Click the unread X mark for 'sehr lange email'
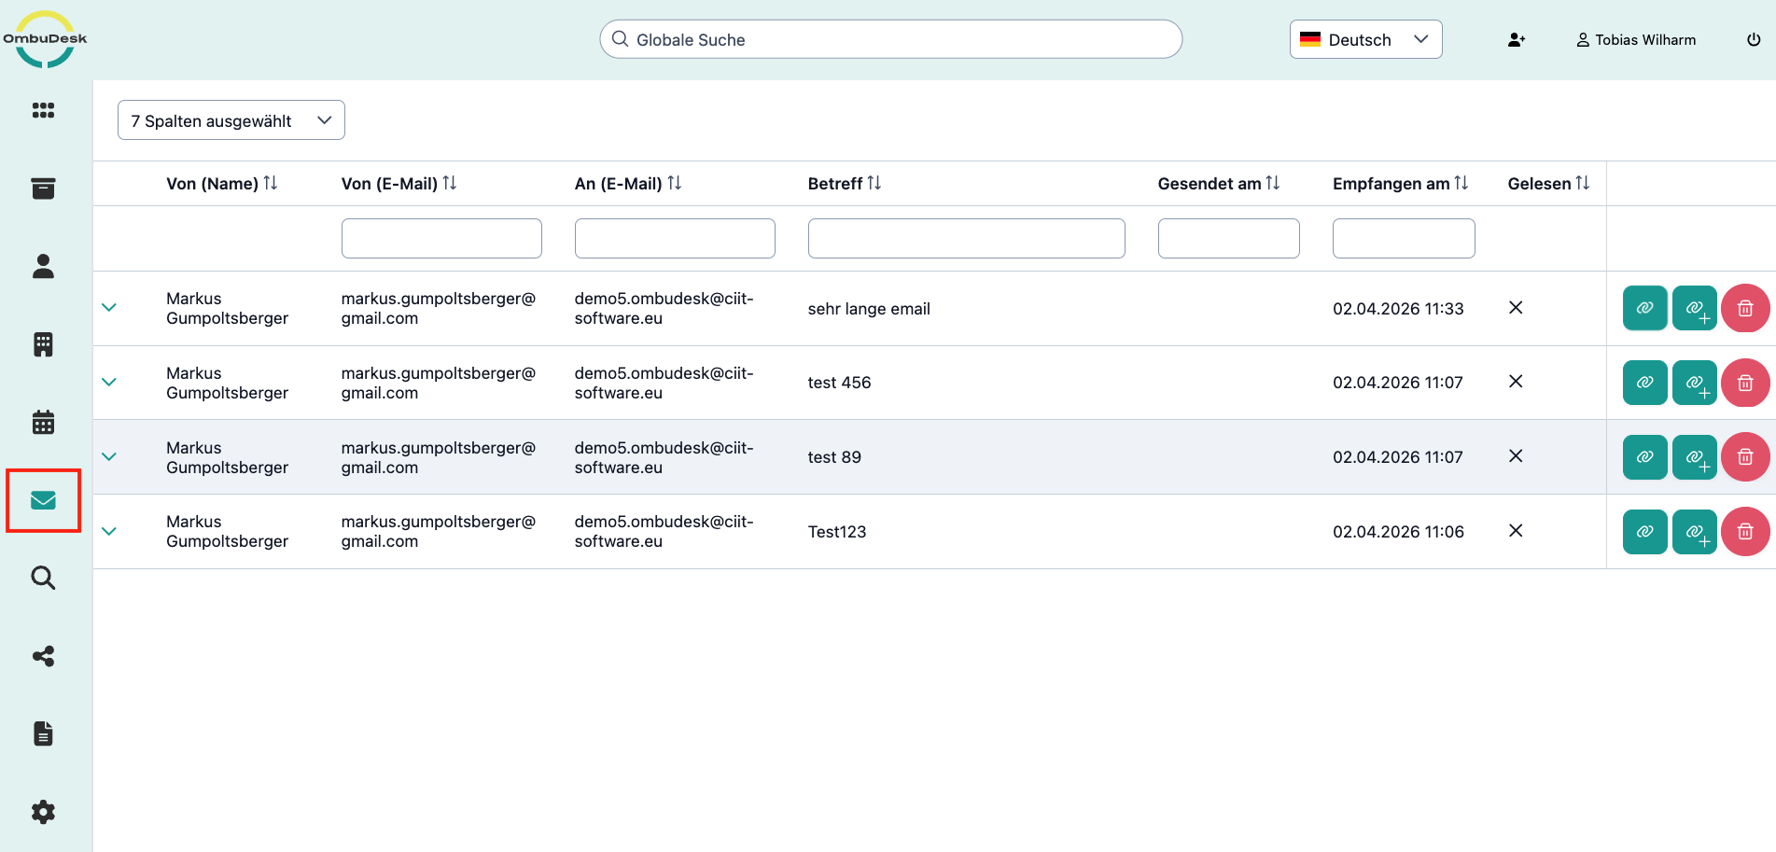The image size is (1776, 852). click(x=1516, y=307)
